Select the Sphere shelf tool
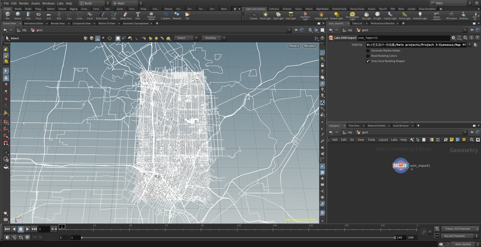 [18, 15]
